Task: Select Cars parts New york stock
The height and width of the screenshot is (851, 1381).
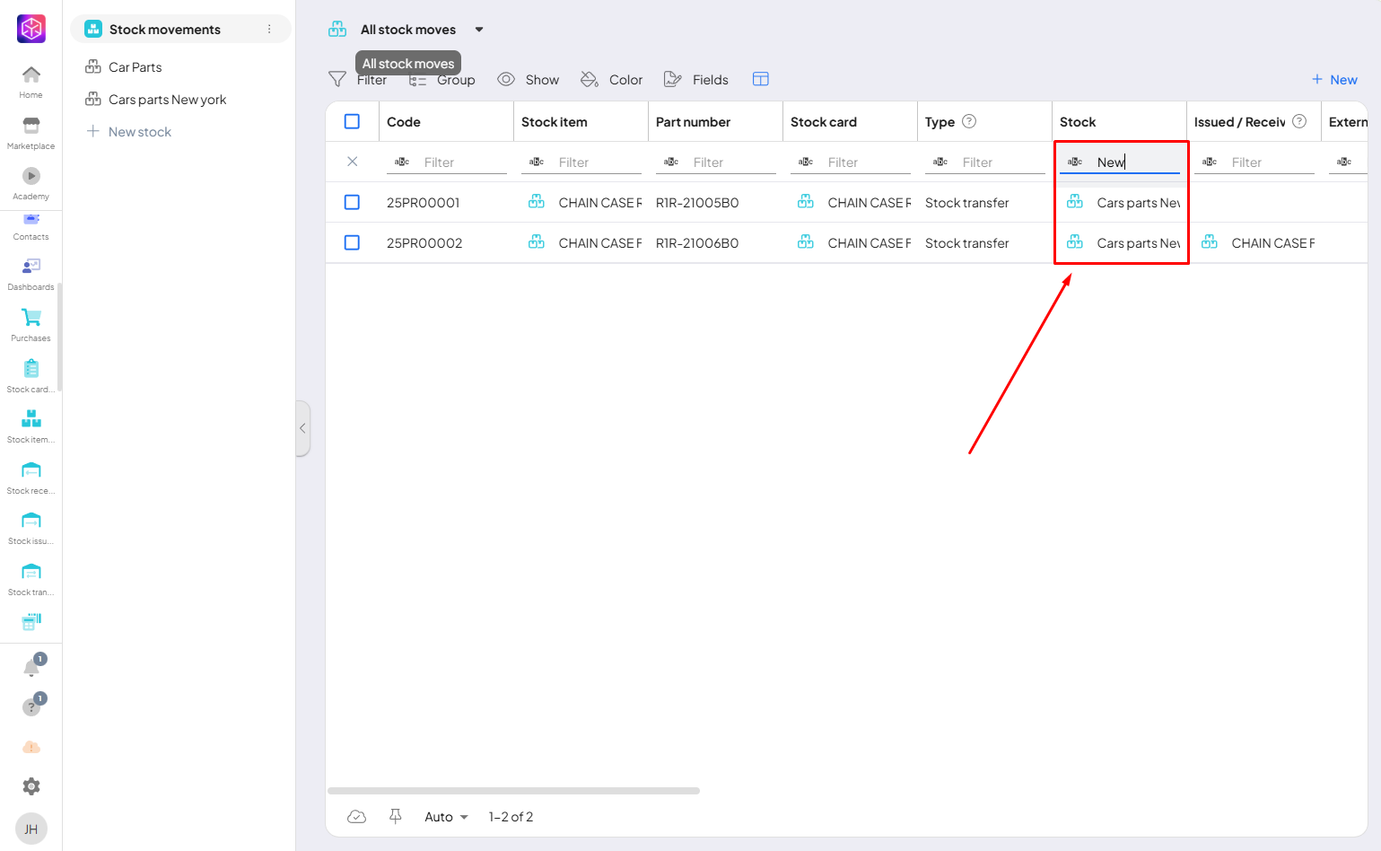Action: (x=167, y=100)
